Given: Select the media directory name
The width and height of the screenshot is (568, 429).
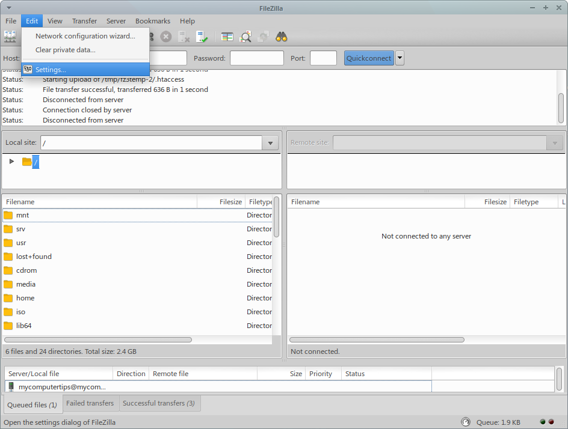Looking at the screenshot, I should tap(26, 284).
